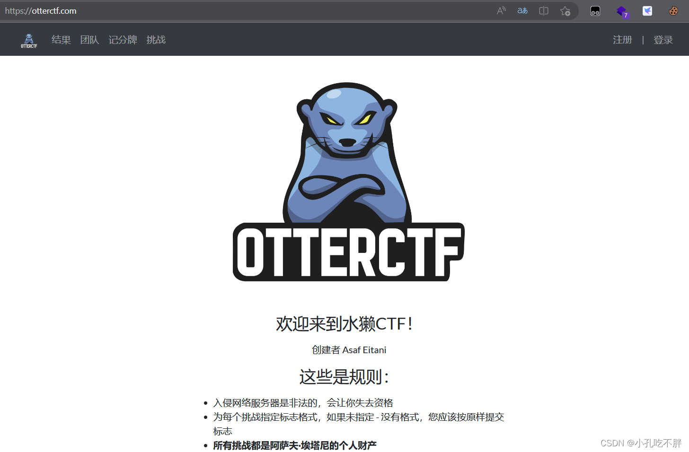This screenshot has height=452, width=689.
Task: Open the 团队 navigation item
Action: (89, 40)
